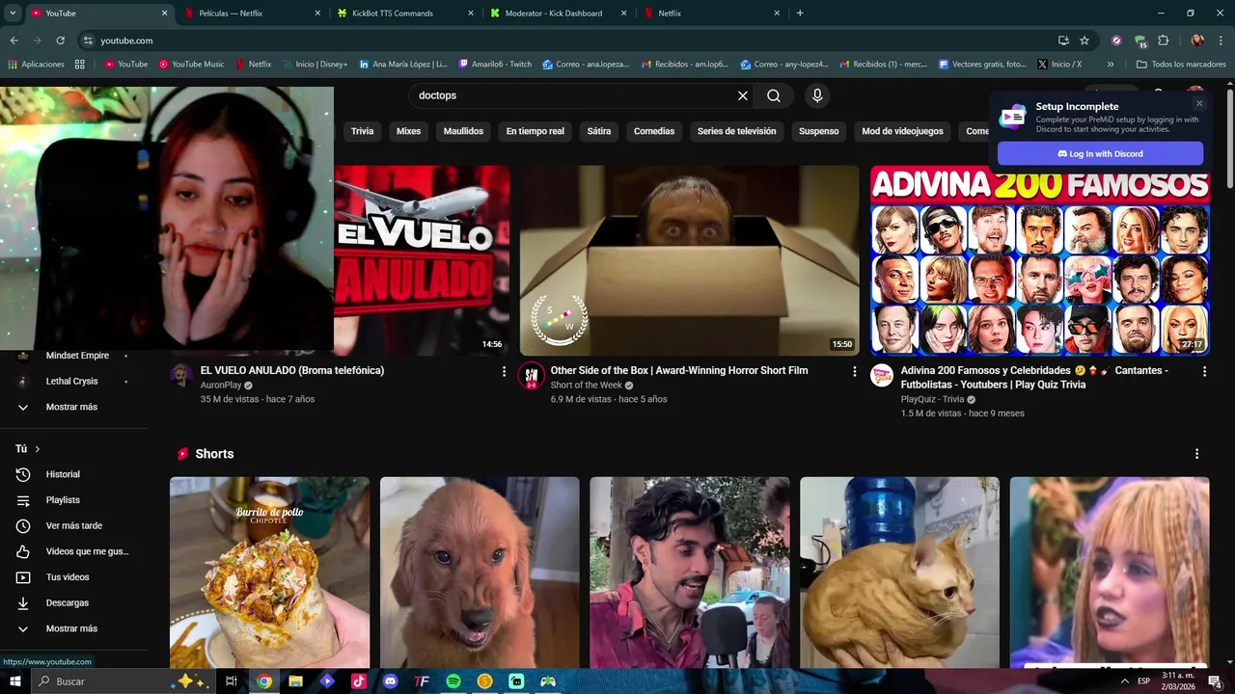Expand library list with Mostrar más below Descargas
Screen dimensions: 1235x694
[x=71, y=628]
